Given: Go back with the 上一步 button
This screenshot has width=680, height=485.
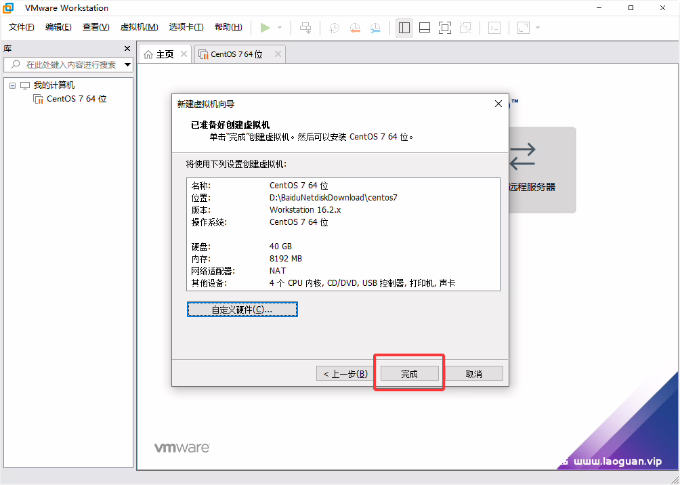Looking at the screenshot, I should pyautogui.click(x=343, y=373).
